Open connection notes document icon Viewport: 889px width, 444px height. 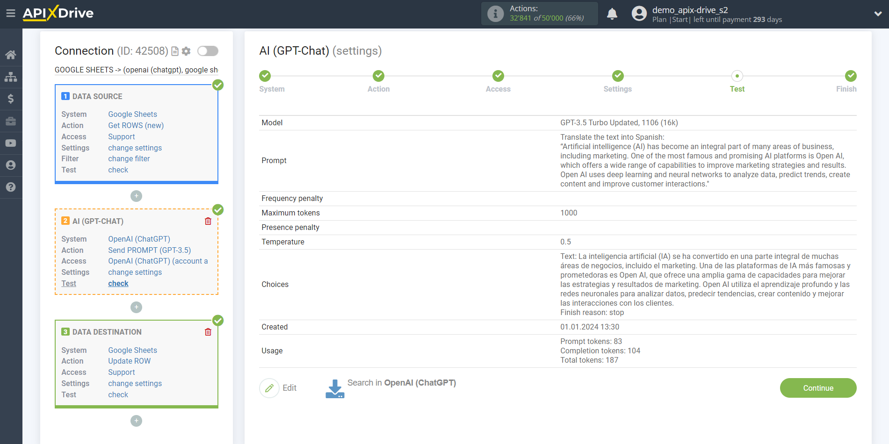[x=175, y=51]
